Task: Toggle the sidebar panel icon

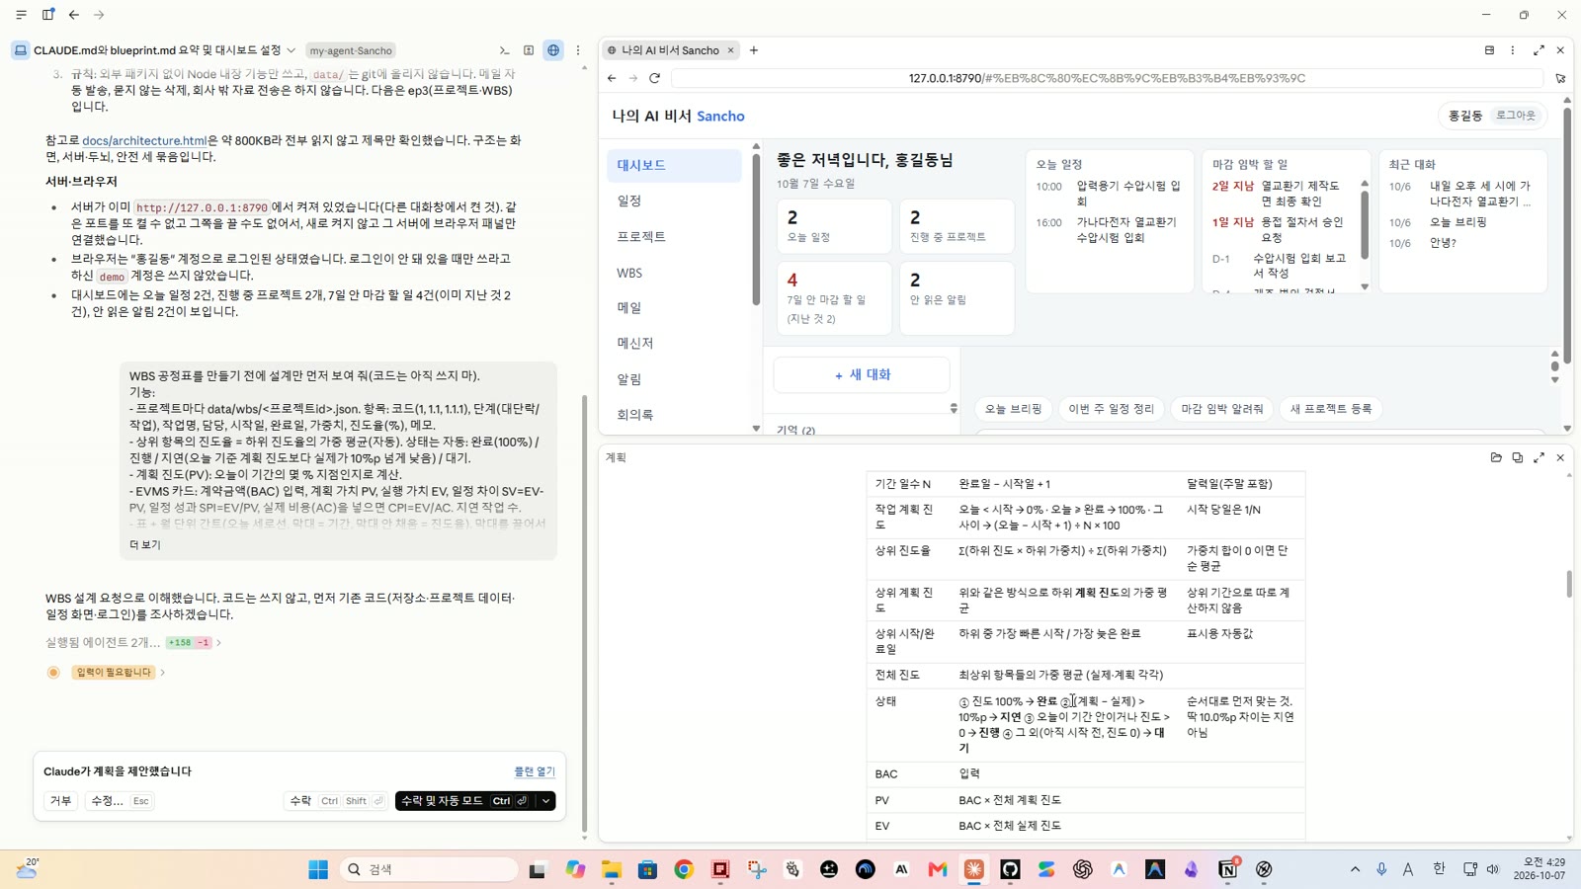Action: coord(47,15)
